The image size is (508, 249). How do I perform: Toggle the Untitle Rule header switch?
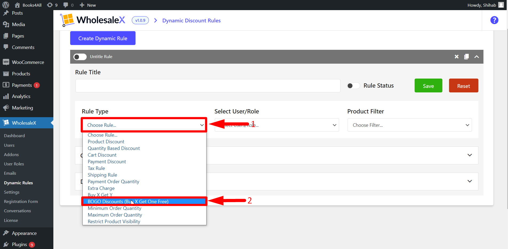coord(80,57)
